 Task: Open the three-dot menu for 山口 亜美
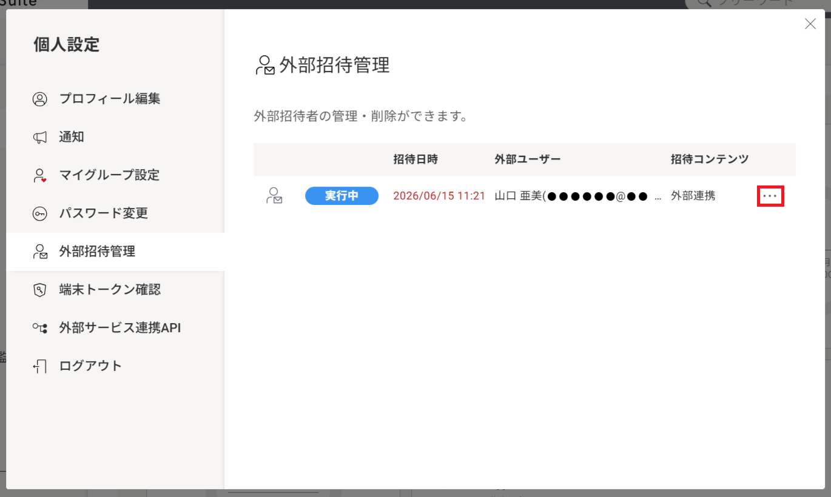coord(770,196)
